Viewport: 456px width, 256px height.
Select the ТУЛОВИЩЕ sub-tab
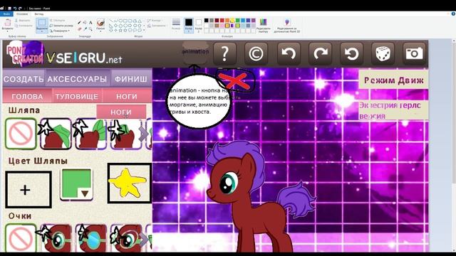(x=77, y=97)
